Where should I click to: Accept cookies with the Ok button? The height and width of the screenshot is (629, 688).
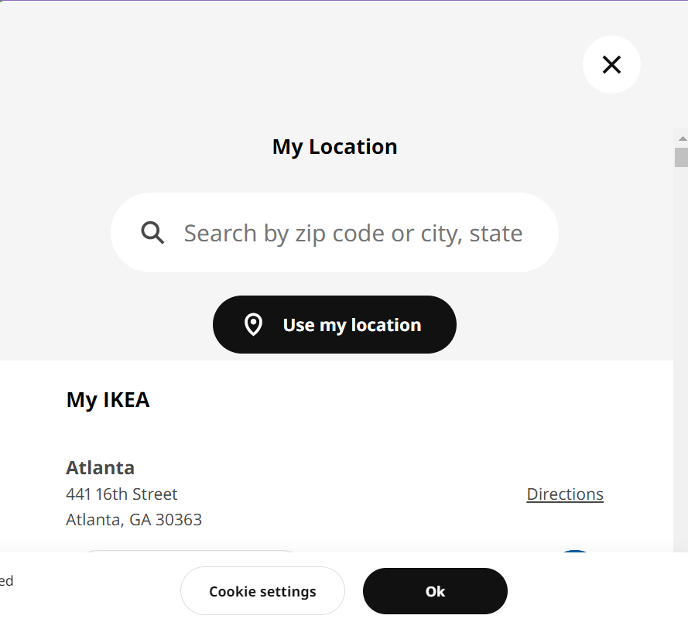click(435, 591)
